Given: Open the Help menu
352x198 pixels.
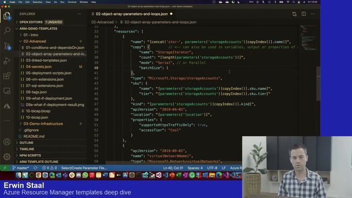Looking at the screenshot, I should tap(94, 2).
